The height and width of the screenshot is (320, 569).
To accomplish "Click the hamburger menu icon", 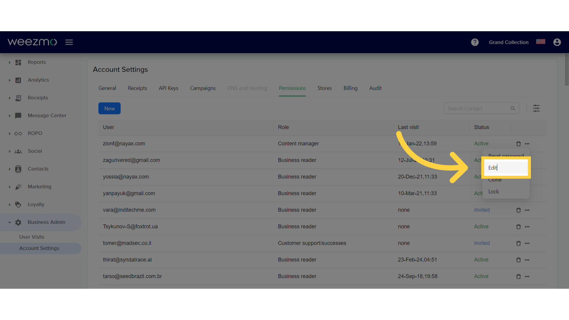I will (69, 42).
